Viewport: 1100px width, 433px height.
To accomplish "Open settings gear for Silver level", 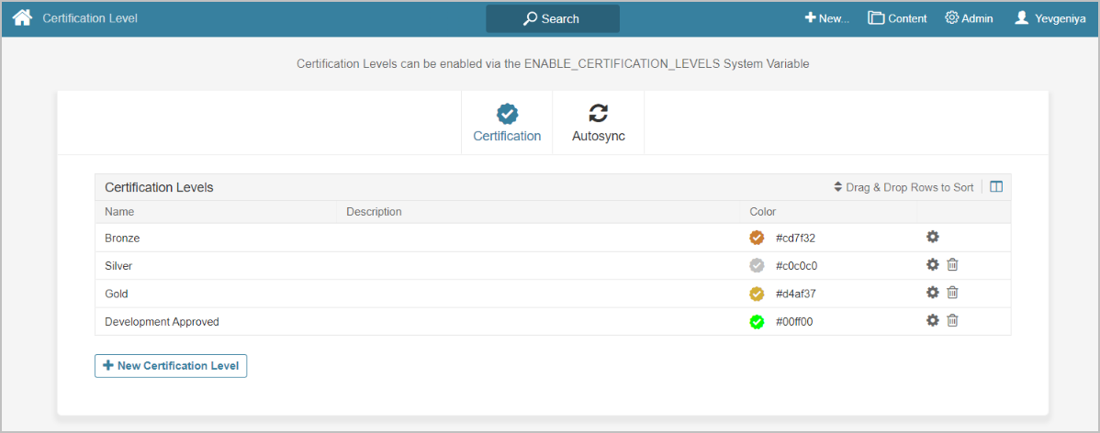I will pyautogui.click(x=932, y=265).
